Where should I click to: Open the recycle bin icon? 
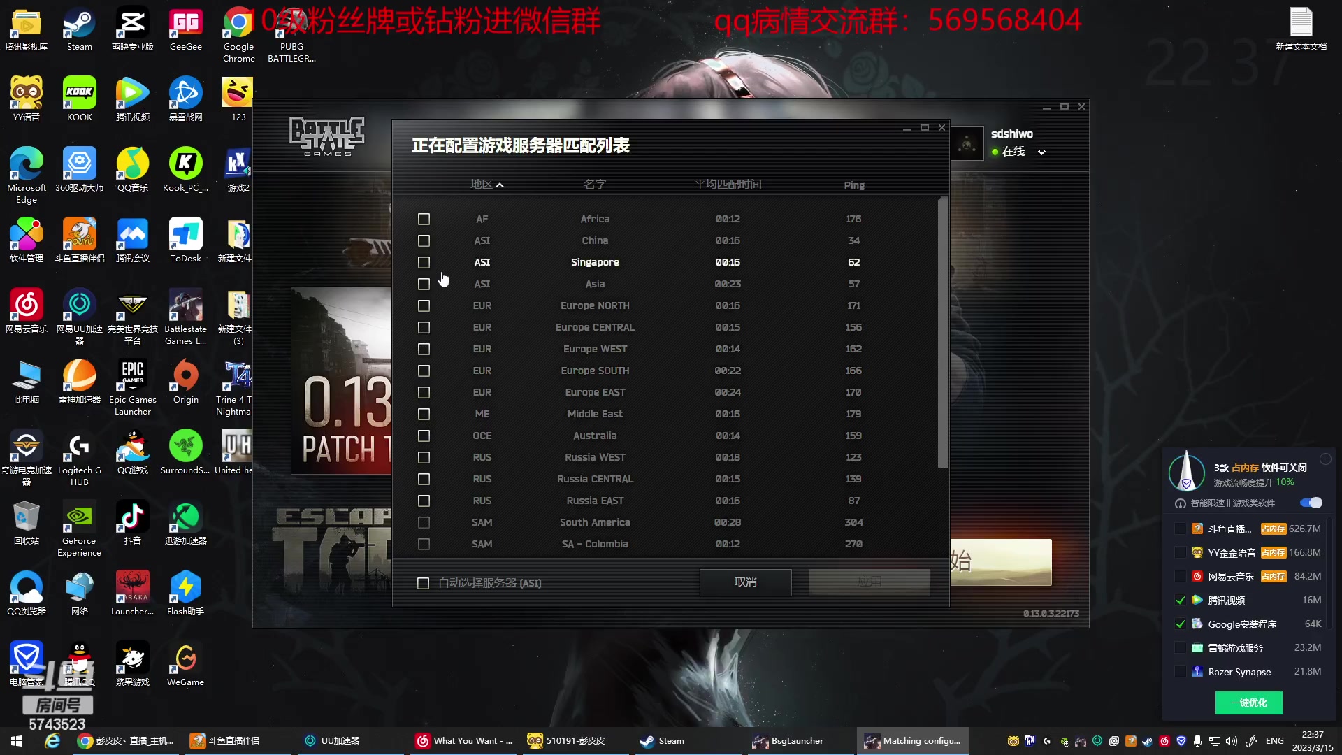[x=27, y=524]
